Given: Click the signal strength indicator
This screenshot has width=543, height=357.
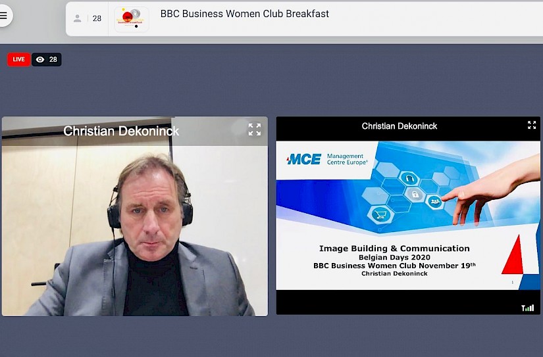Looking at the screenshot, I should coord(528,308).
